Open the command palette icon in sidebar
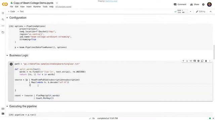 3,109
